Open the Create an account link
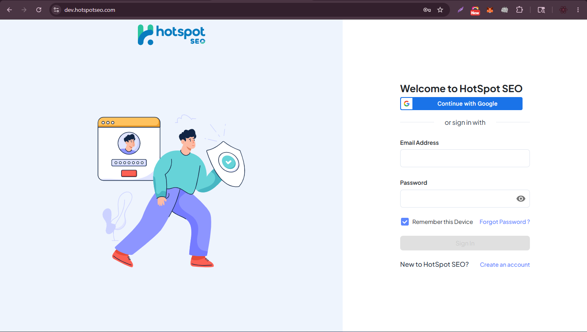The image size is (587, 332). pyautogui.click(x=505, y=265)
